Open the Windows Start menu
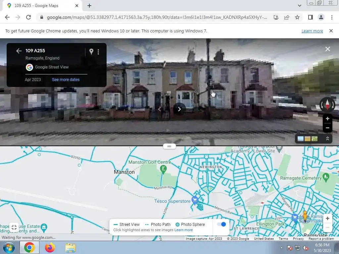 [9, 247]
